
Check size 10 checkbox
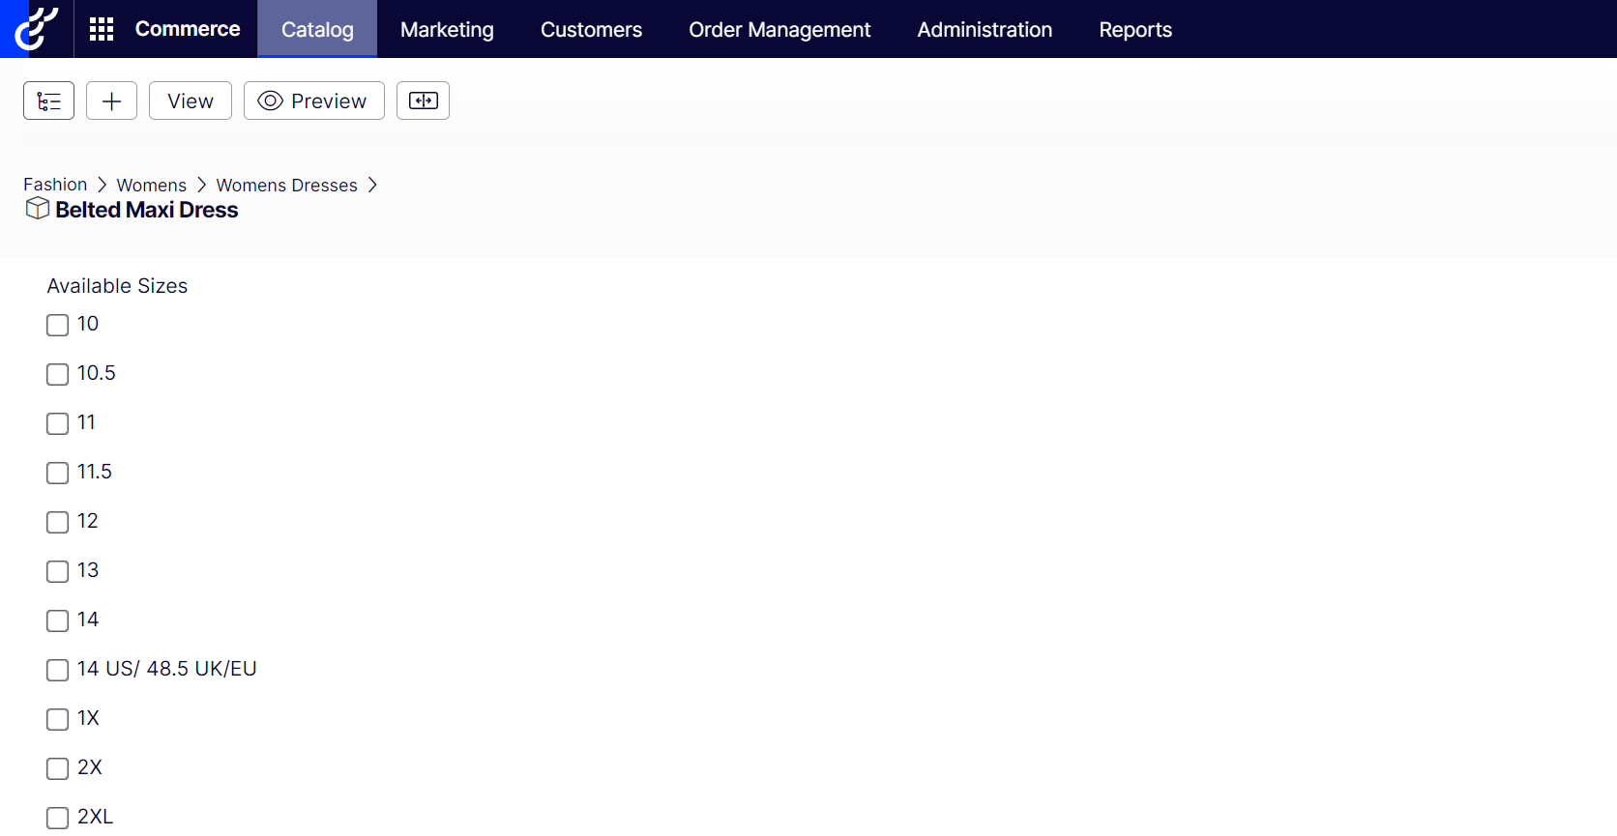(x=58, y=325)
